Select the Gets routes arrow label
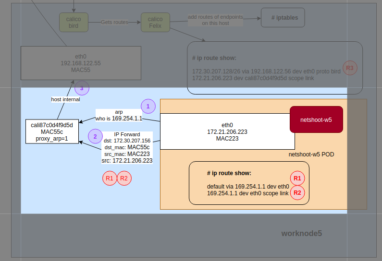 114,22
